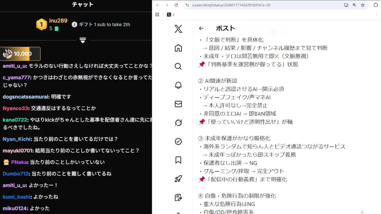Viewport: 381px width, 214px height.
Task: Click the line '③ 未成年保護がかなり厳格化'
Action: (x=234, y=138)
